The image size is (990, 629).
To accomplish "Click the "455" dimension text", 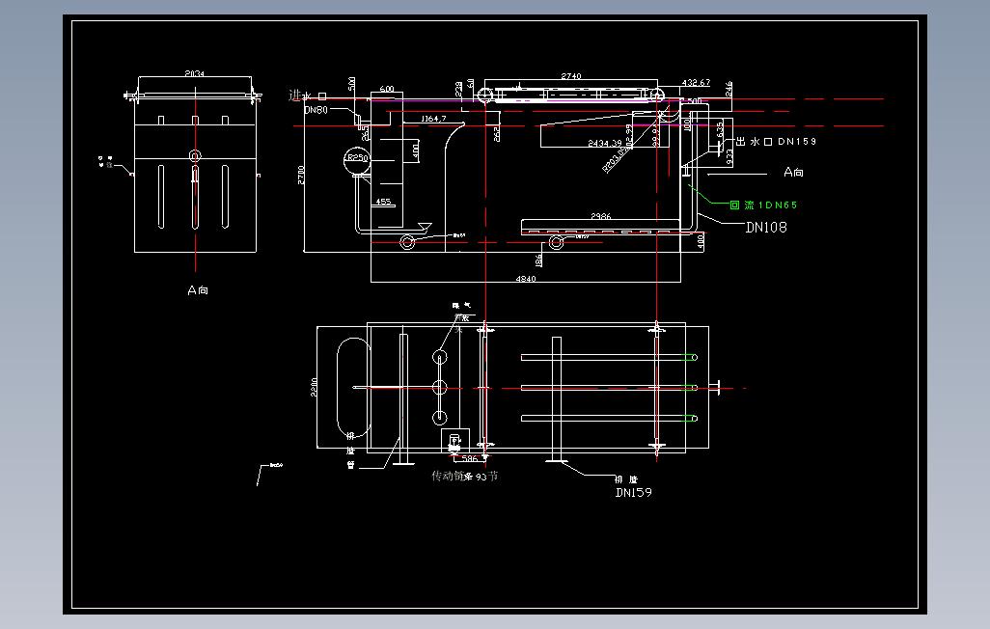I will point(383,202).
